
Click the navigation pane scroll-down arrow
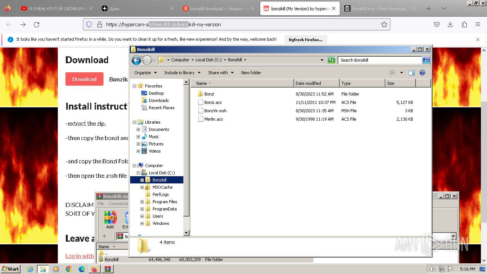coord(186,233)
